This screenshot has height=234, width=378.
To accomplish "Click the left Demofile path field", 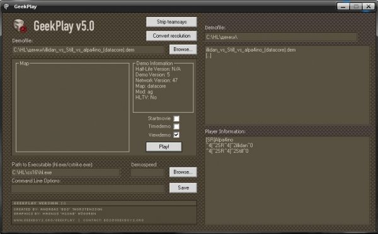I will pyautogui.click(x=88, y=50).
